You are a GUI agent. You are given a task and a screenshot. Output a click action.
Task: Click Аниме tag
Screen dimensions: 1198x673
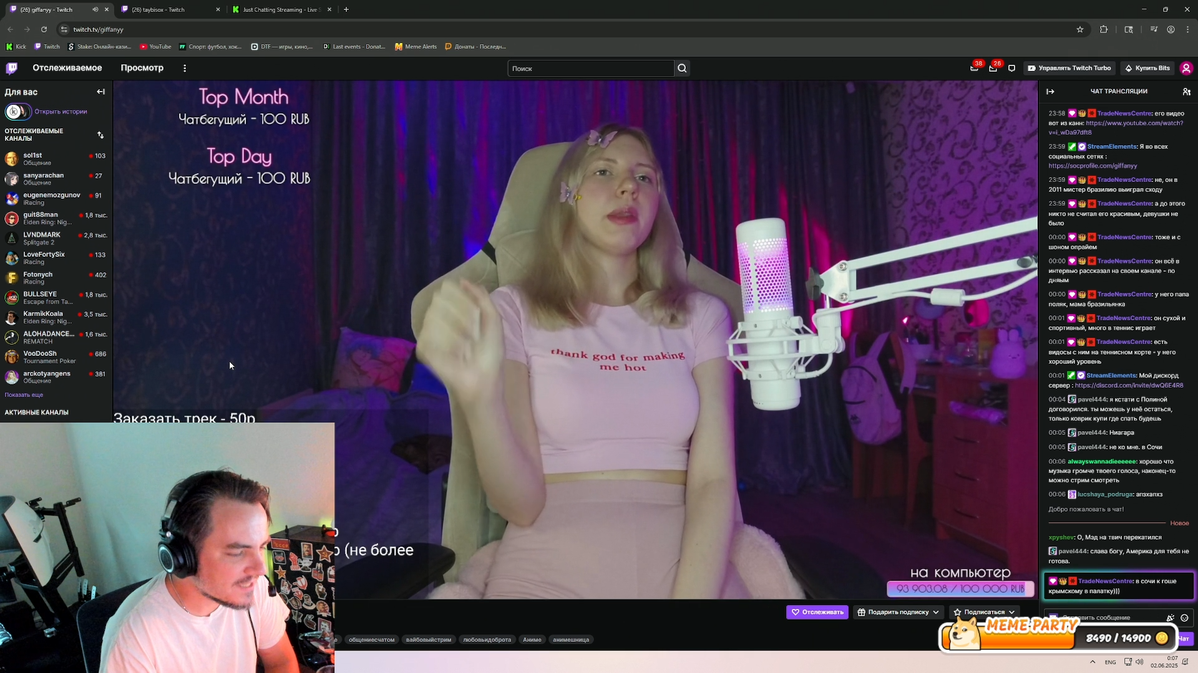point(532,639)
